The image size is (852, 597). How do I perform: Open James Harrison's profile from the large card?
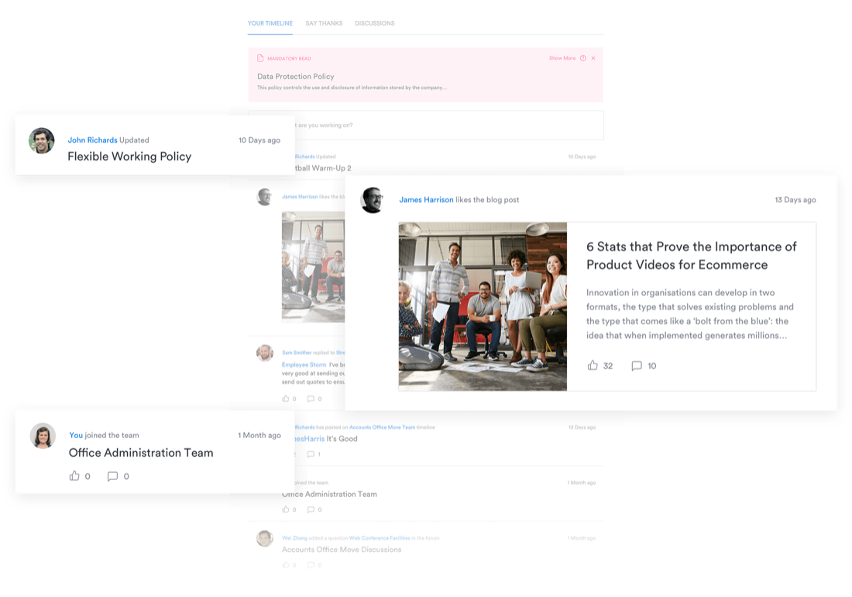point(426,200)
